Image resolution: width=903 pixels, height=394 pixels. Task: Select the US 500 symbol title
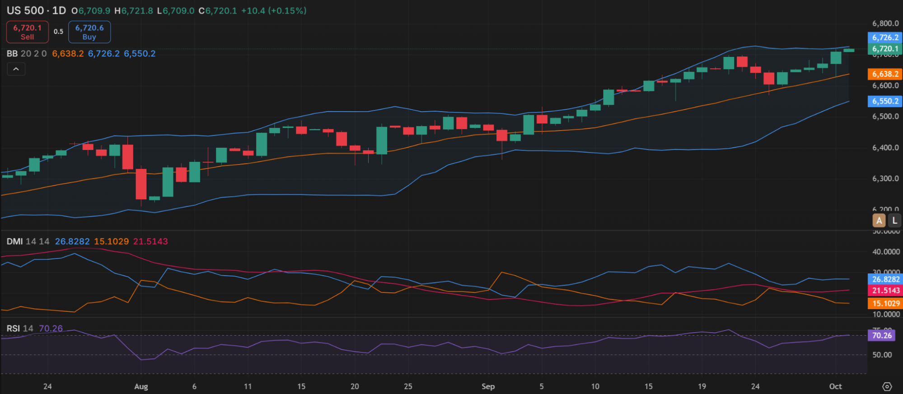25,10
